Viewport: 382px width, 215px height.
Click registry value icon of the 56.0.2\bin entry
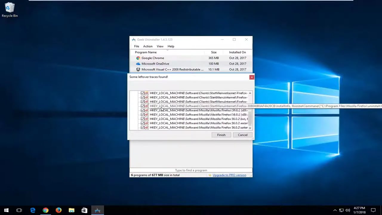pos(146,119)
